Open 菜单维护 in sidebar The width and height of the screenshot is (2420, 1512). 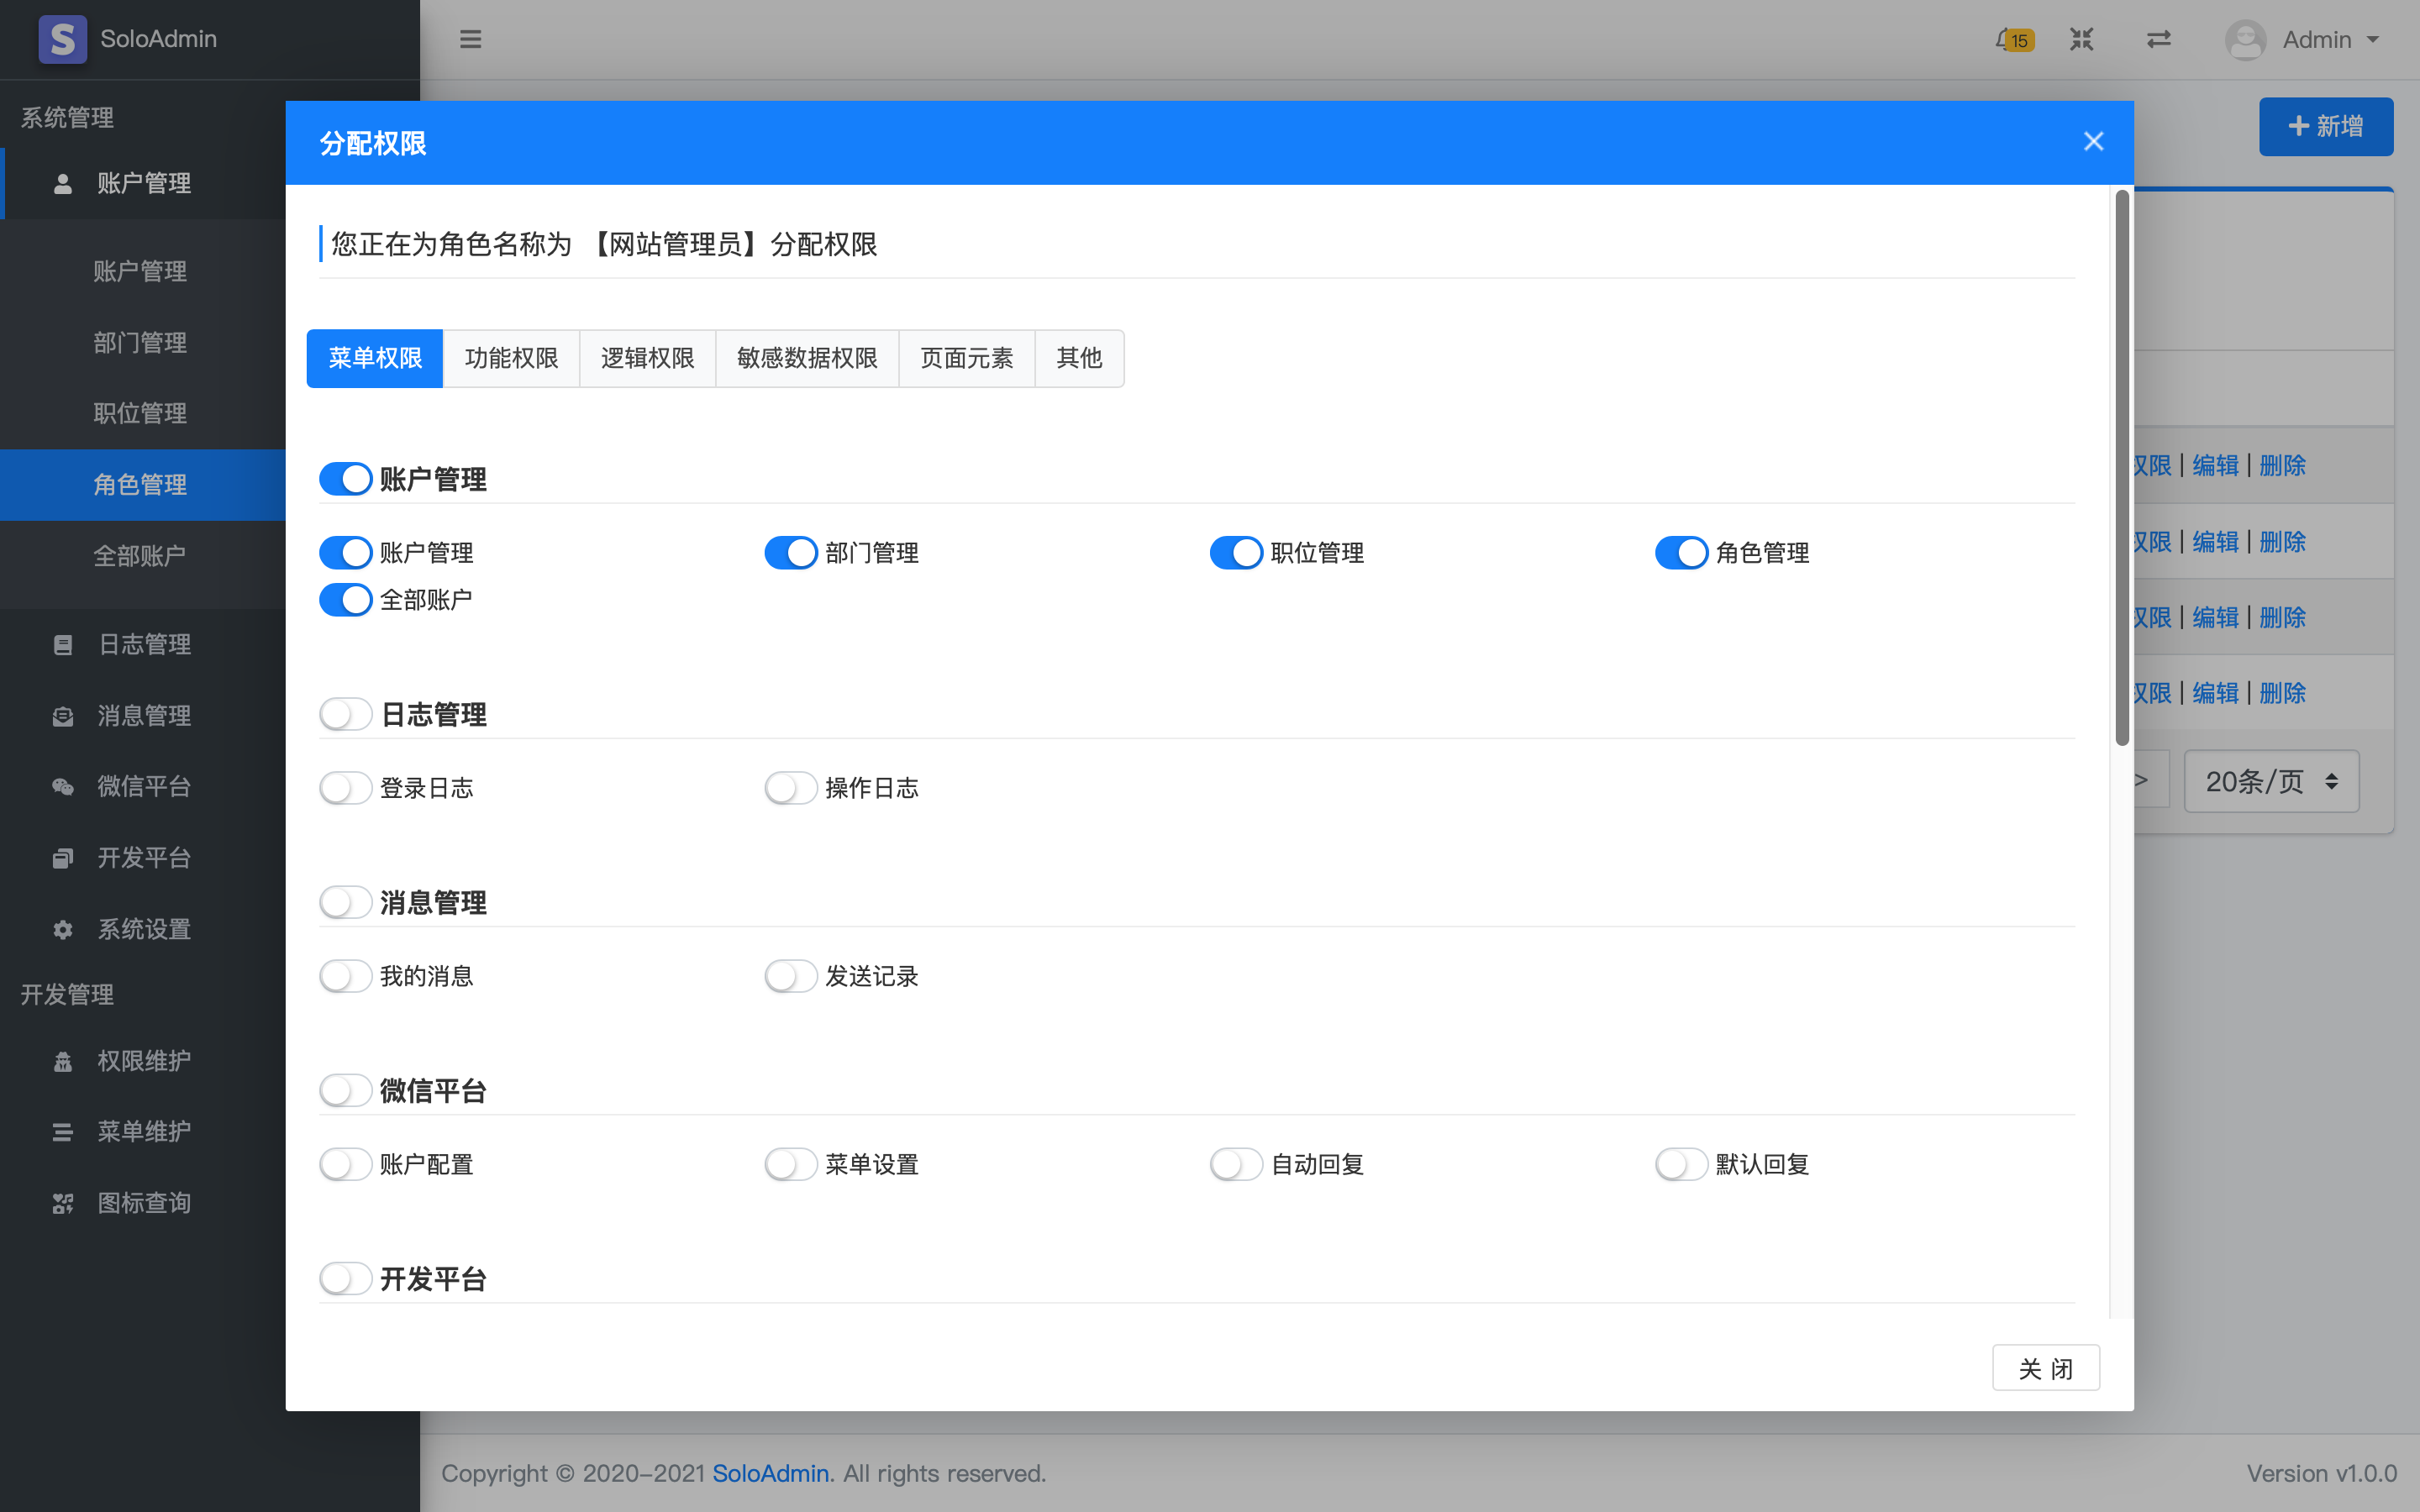(x=143, y=1131)
